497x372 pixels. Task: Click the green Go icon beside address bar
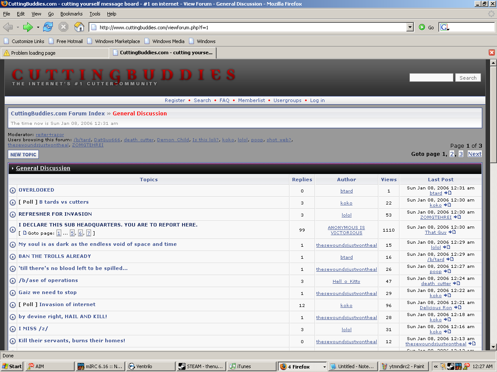point(422,27)
